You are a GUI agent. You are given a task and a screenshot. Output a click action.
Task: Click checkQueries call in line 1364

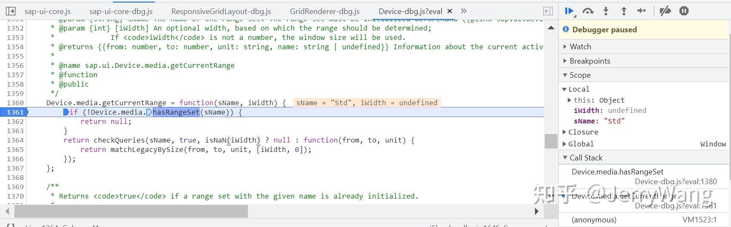pyautogui.click(x=119, y=140)
